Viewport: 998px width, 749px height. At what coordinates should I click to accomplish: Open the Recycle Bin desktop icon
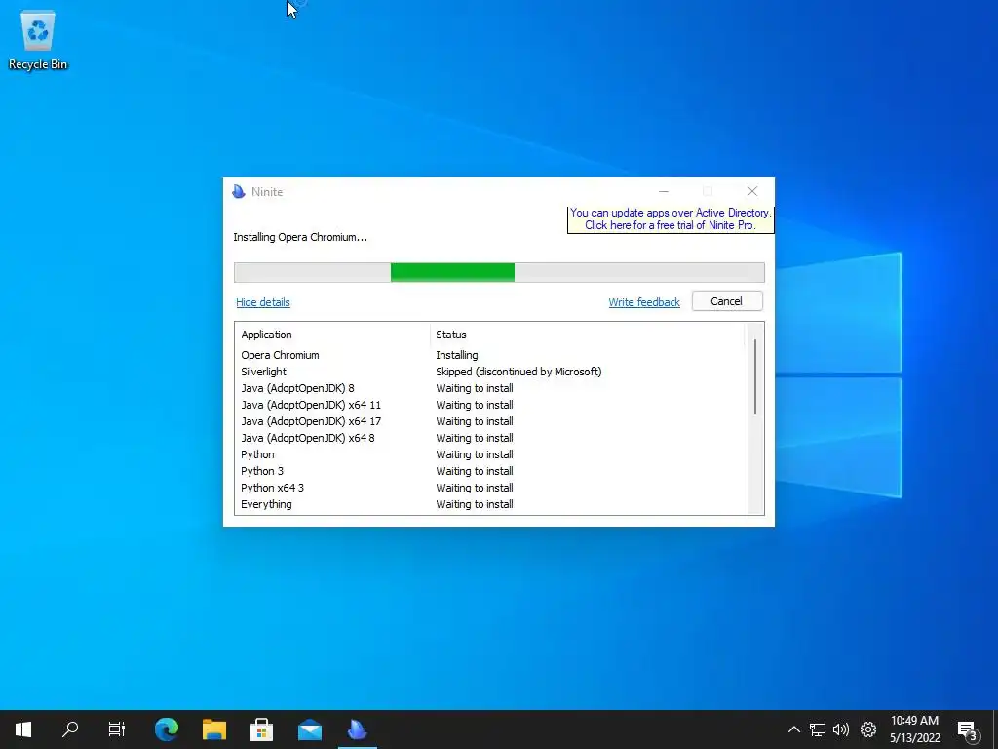[x=38, y=40]
